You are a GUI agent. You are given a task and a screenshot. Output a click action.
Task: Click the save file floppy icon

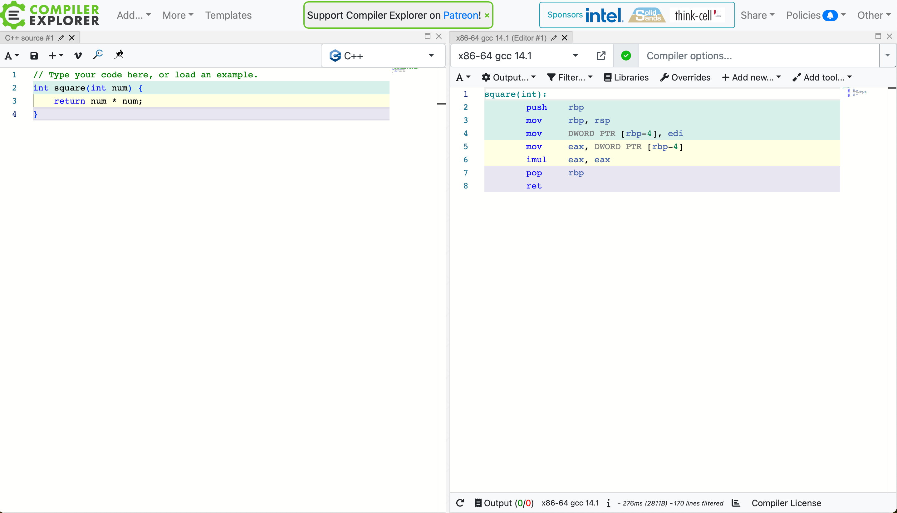[x=34, y=56]
